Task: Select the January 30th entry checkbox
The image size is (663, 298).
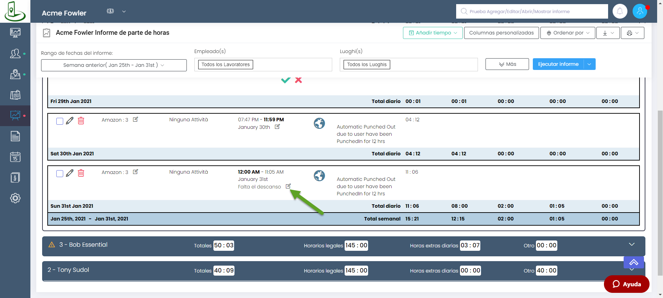Action: 60,121
